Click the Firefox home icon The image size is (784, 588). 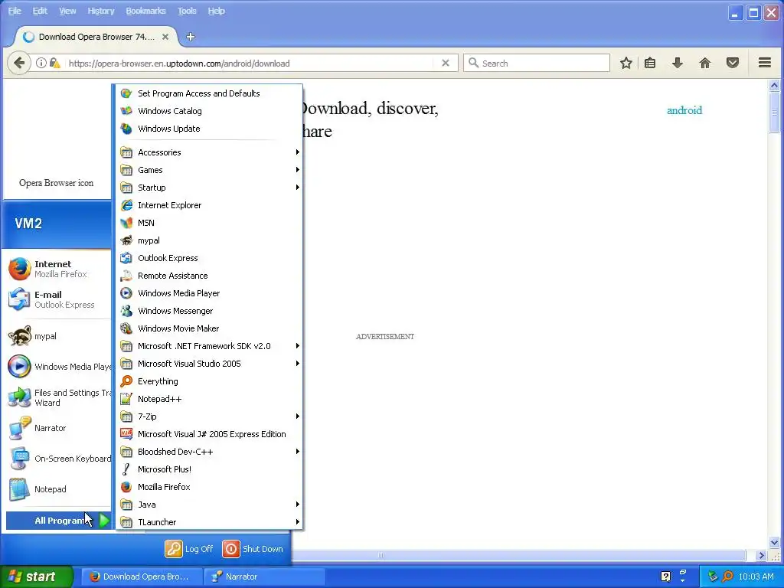[705, 63]
